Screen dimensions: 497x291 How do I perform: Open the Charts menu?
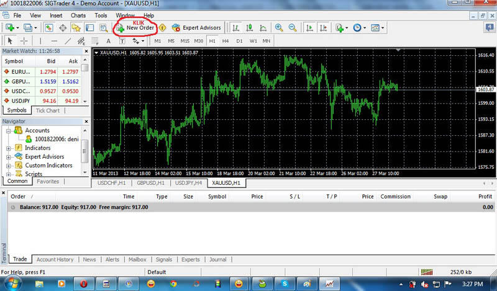78,15
